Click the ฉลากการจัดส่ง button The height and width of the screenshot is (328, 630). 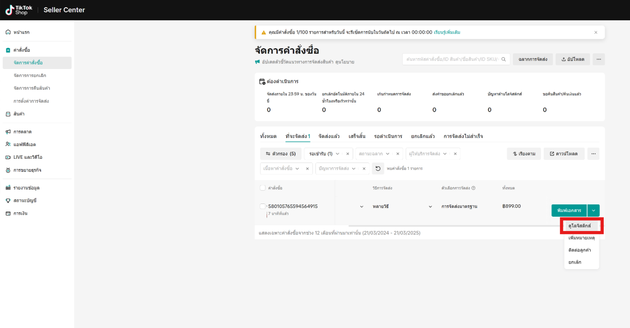[532, 59]
